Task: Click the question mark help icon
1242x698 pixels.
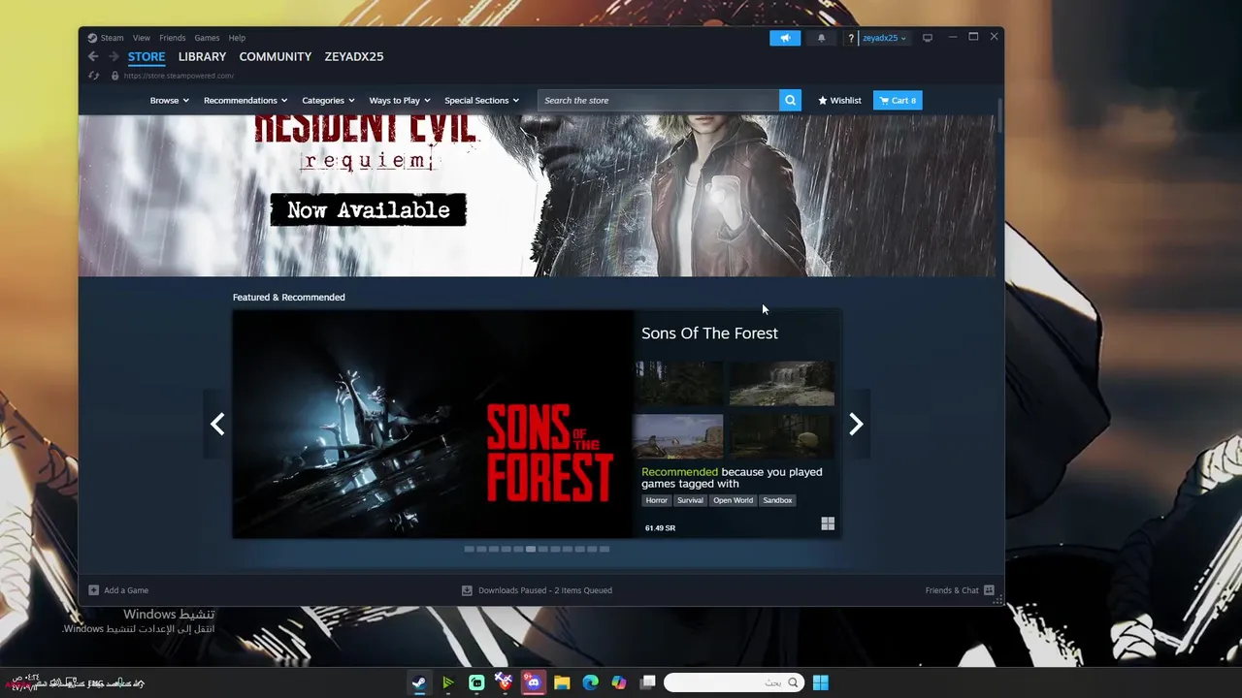Action: [x=851, y=38]
